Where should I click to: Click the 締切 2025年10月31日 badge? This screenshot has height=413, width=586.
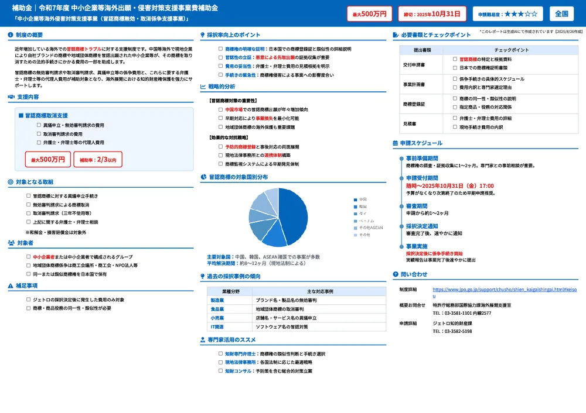tap(432, 14)
